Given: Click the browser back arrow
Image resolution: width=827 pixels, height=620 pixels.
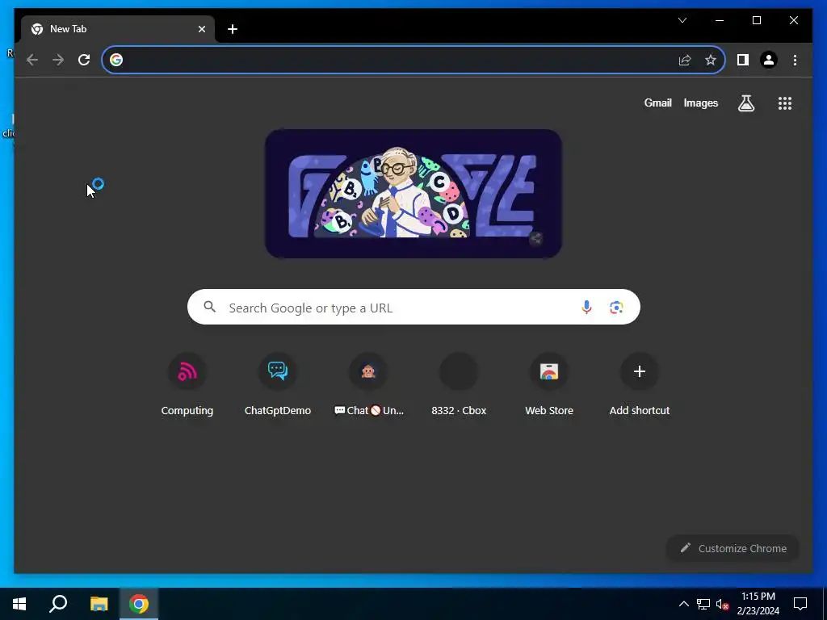Looking at the screenshot, I should click(x=32, y=60).
